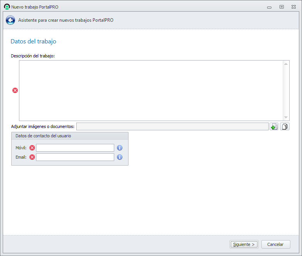This screenshot has width=302, height=256.
Task: Click the add attachment icon with green plus
Action: (x=274, y=126)
